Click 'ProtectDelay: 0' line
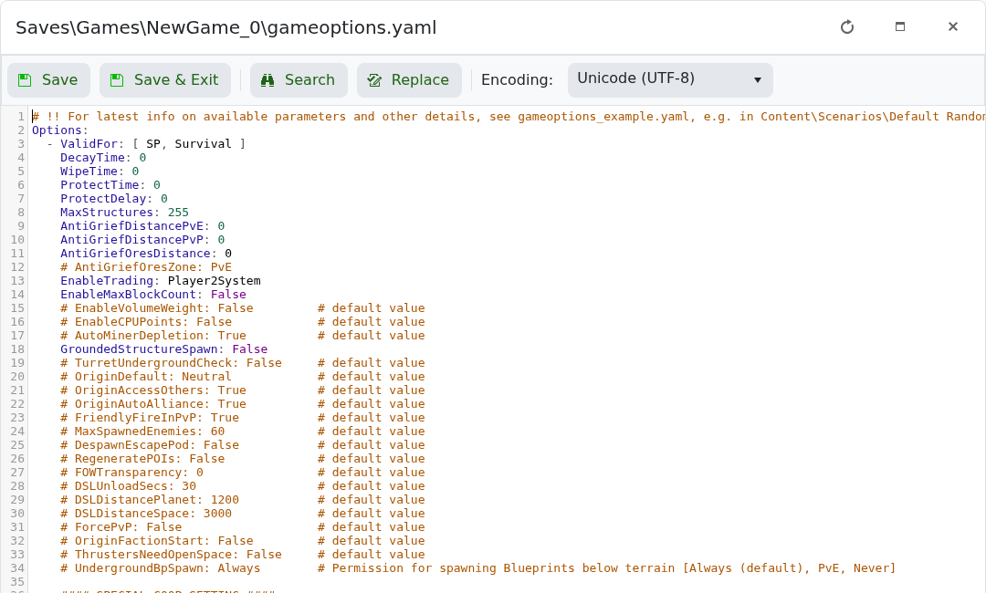Image resolution: width=986 pixels, height=593 pixels. (x=114, y=199)
